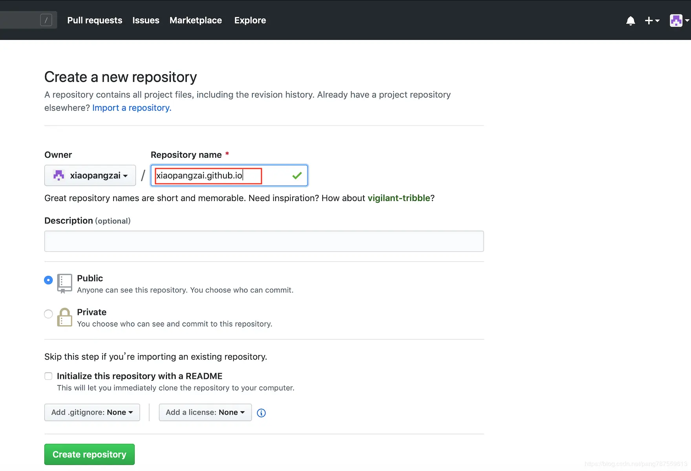Click the public repository book icon

pos(64,283)
